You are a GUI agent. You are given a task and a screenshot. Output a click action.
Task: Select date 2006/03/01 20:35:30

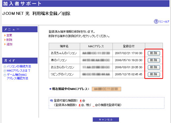(129, 67)
